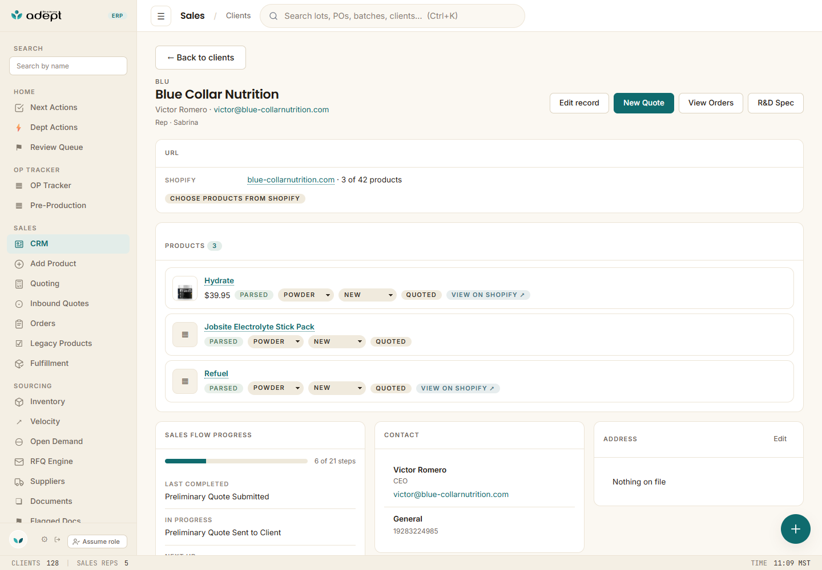
Task: Click the sales flow progress bar
Action: pyautogui.click(x=236, y=461)
